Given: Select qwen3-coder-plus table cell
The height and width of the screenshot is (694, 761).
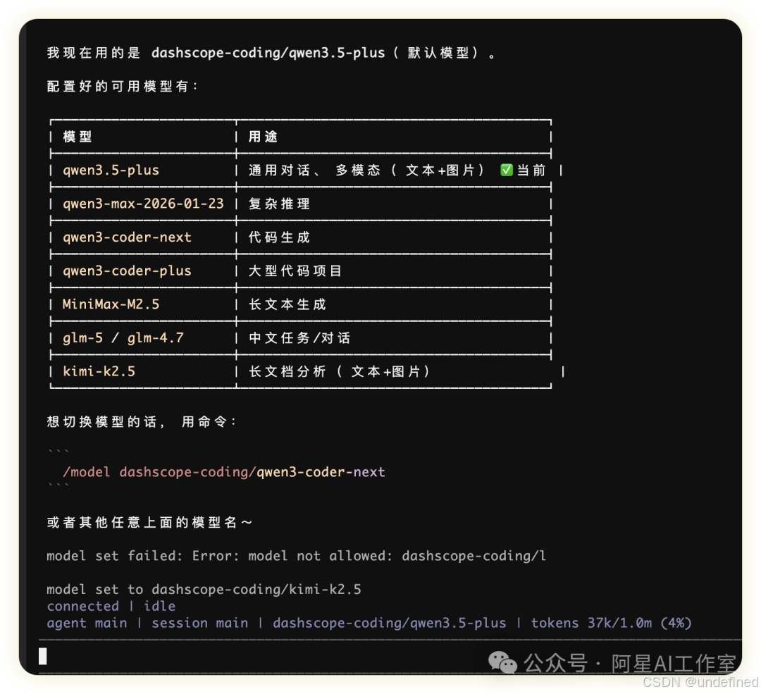Looking at the screenshot, I should [x=127, y=271].
